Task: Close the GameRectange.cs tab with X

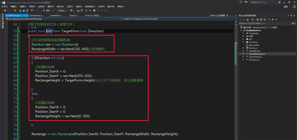Action: coord(27,15)
